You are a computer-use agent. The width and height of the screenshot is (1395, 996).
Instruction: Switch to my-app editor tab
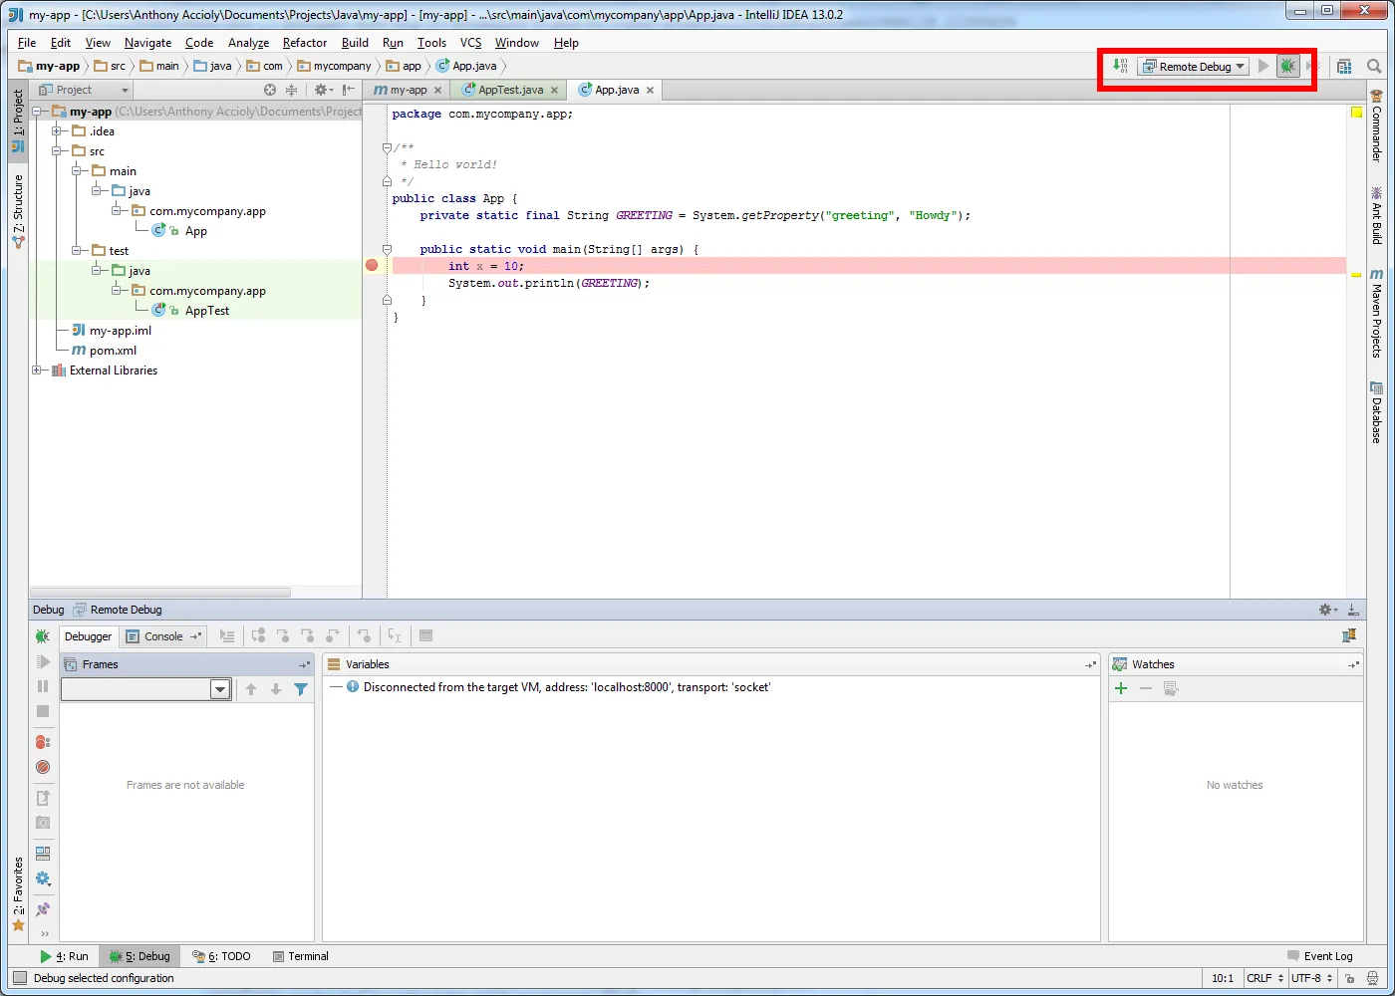[408, 90]
